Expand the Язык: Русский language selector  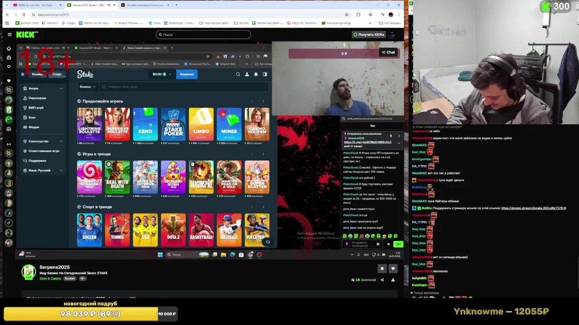click(x=43, y=170)
